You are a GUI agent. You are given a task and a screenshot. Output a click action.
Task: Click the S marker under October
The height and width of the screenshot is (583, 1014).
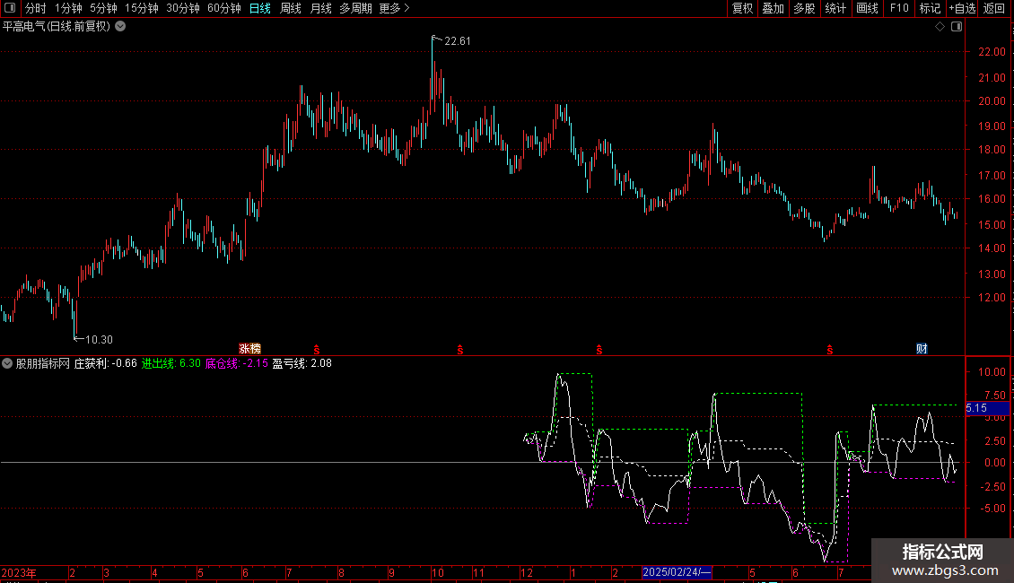(459, 350)
